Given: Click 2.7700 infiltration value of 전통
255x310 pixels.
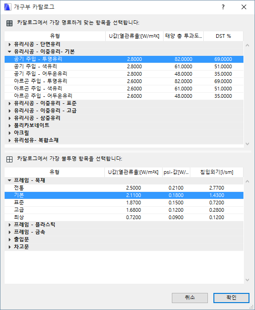Looking at the screenshot, I should click(217, 188).
